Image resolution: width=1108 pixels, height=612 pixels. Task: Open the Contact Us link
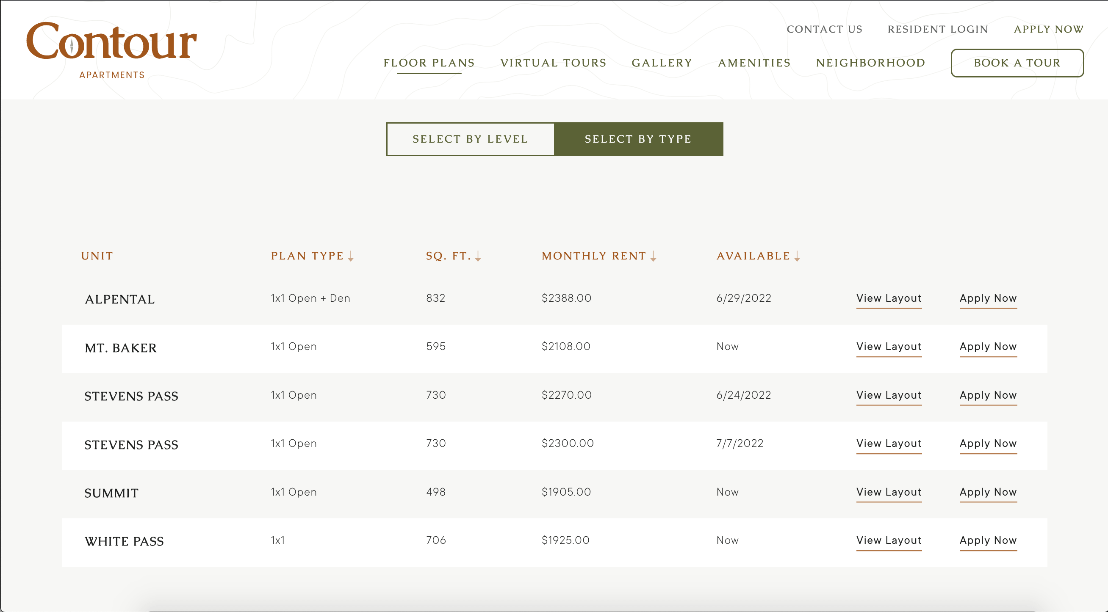tap(825, 29)
